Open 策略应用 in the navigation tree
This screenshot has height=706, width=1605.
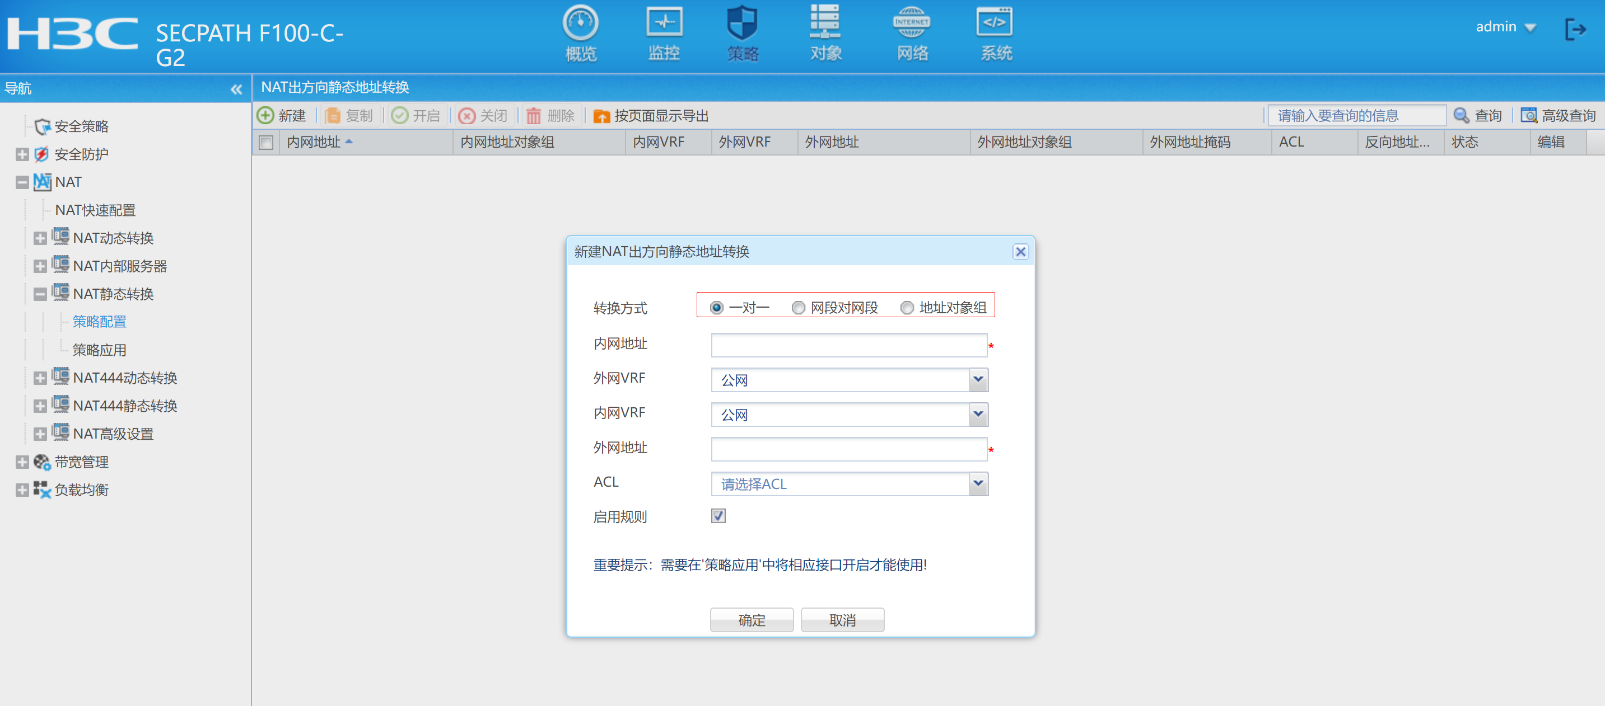coord(99,350)
